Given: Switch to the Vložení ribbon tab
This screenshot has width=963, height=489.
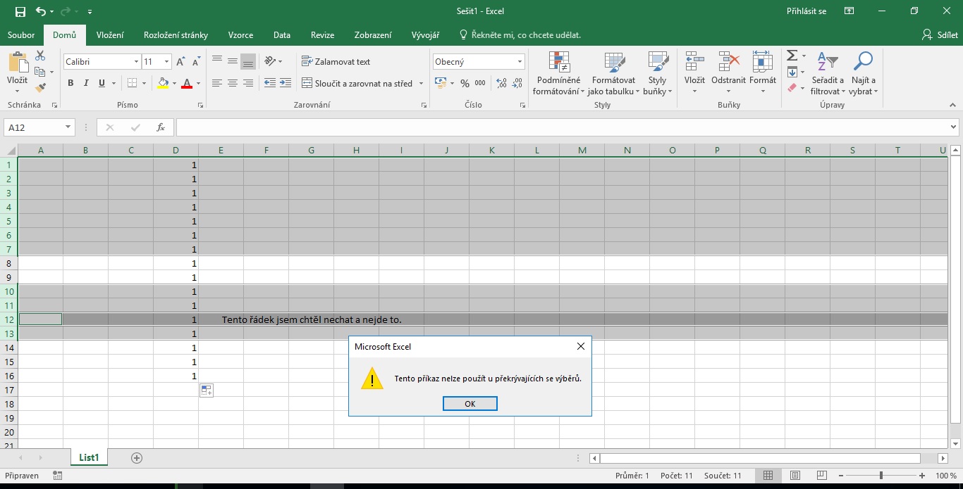Looking at the screenshot, I should (110, 35).
